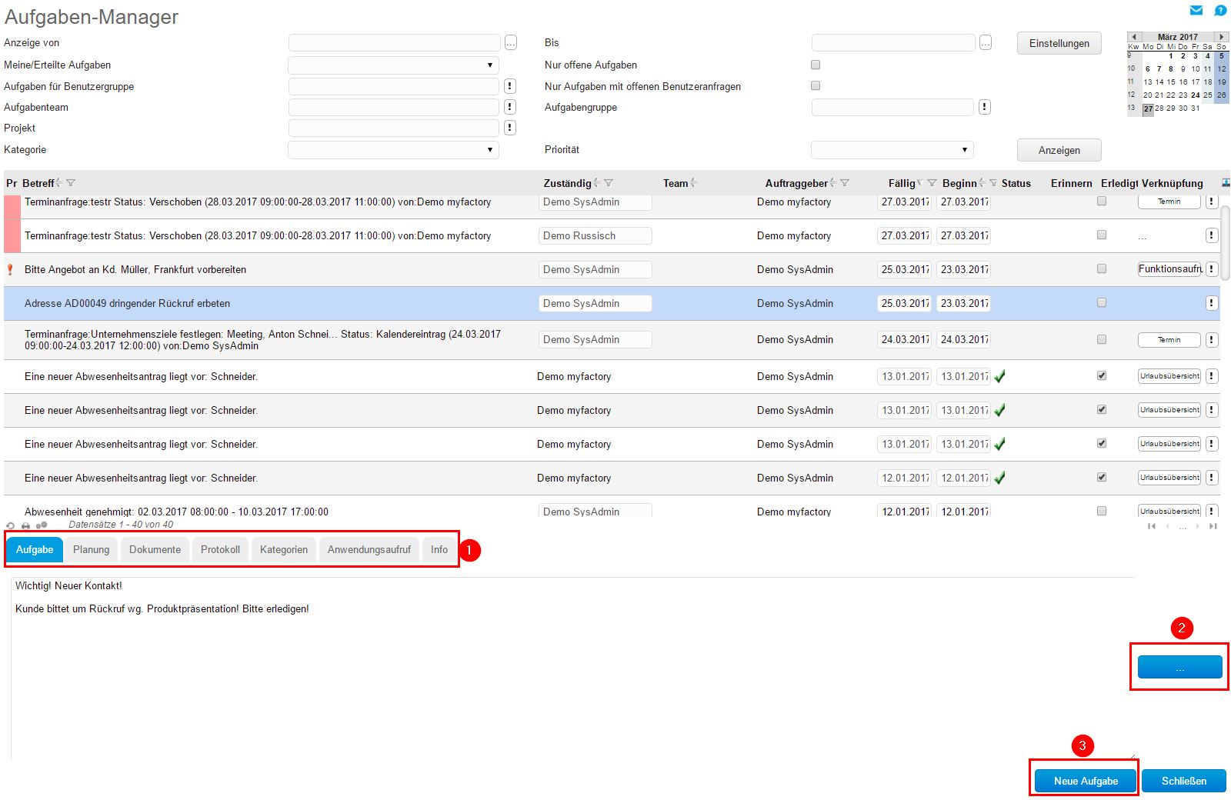Go to previous month in calendar

coord(1133,36)
